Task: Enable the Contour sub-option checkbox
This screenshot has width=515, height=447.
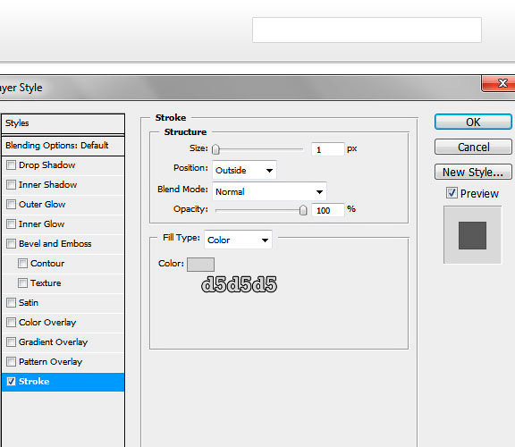Action: coord(22,264)
